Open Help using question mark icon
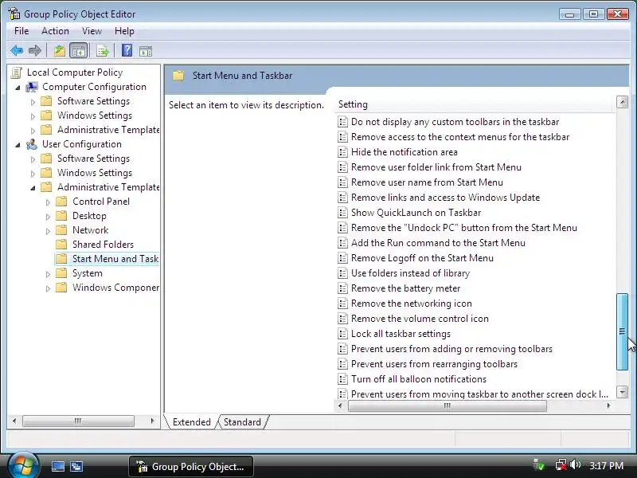Screen dimensions: 637x478 (127, 50)
